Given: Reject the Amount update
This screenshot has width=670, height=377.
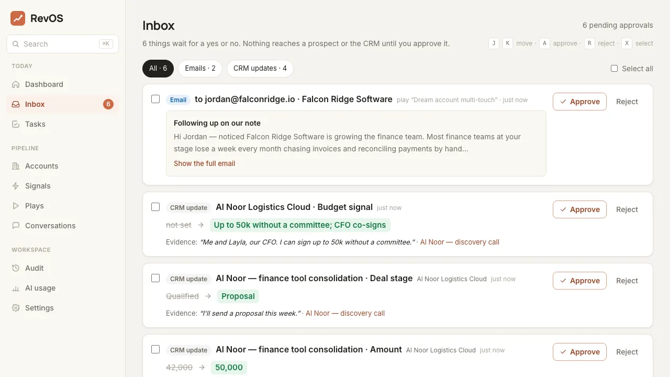Looking at the screenshot, I should [x=627, y=352].
